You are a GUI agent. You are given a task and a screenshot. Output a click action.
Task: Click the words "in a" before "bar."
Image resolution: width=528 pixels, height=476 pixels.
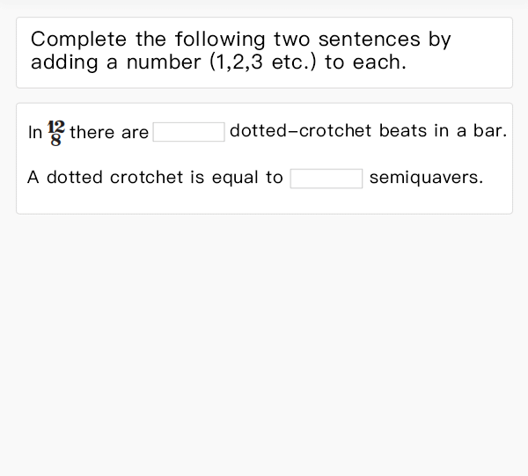pos(450,131)
